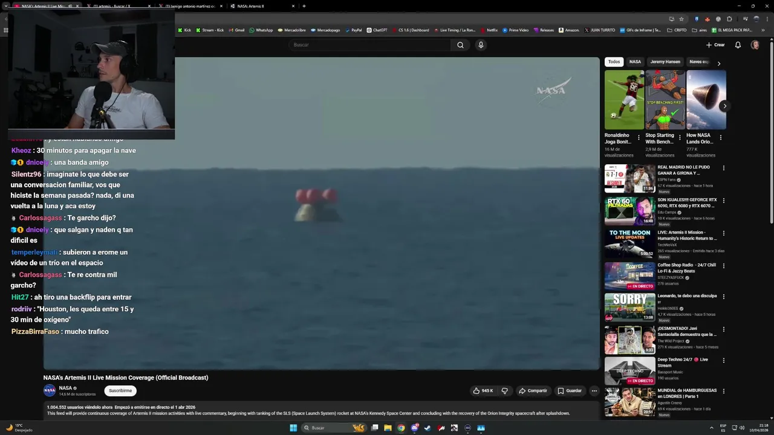Open the Kick bookmark
Screen dimensions: 774x435
click(184, 30)
